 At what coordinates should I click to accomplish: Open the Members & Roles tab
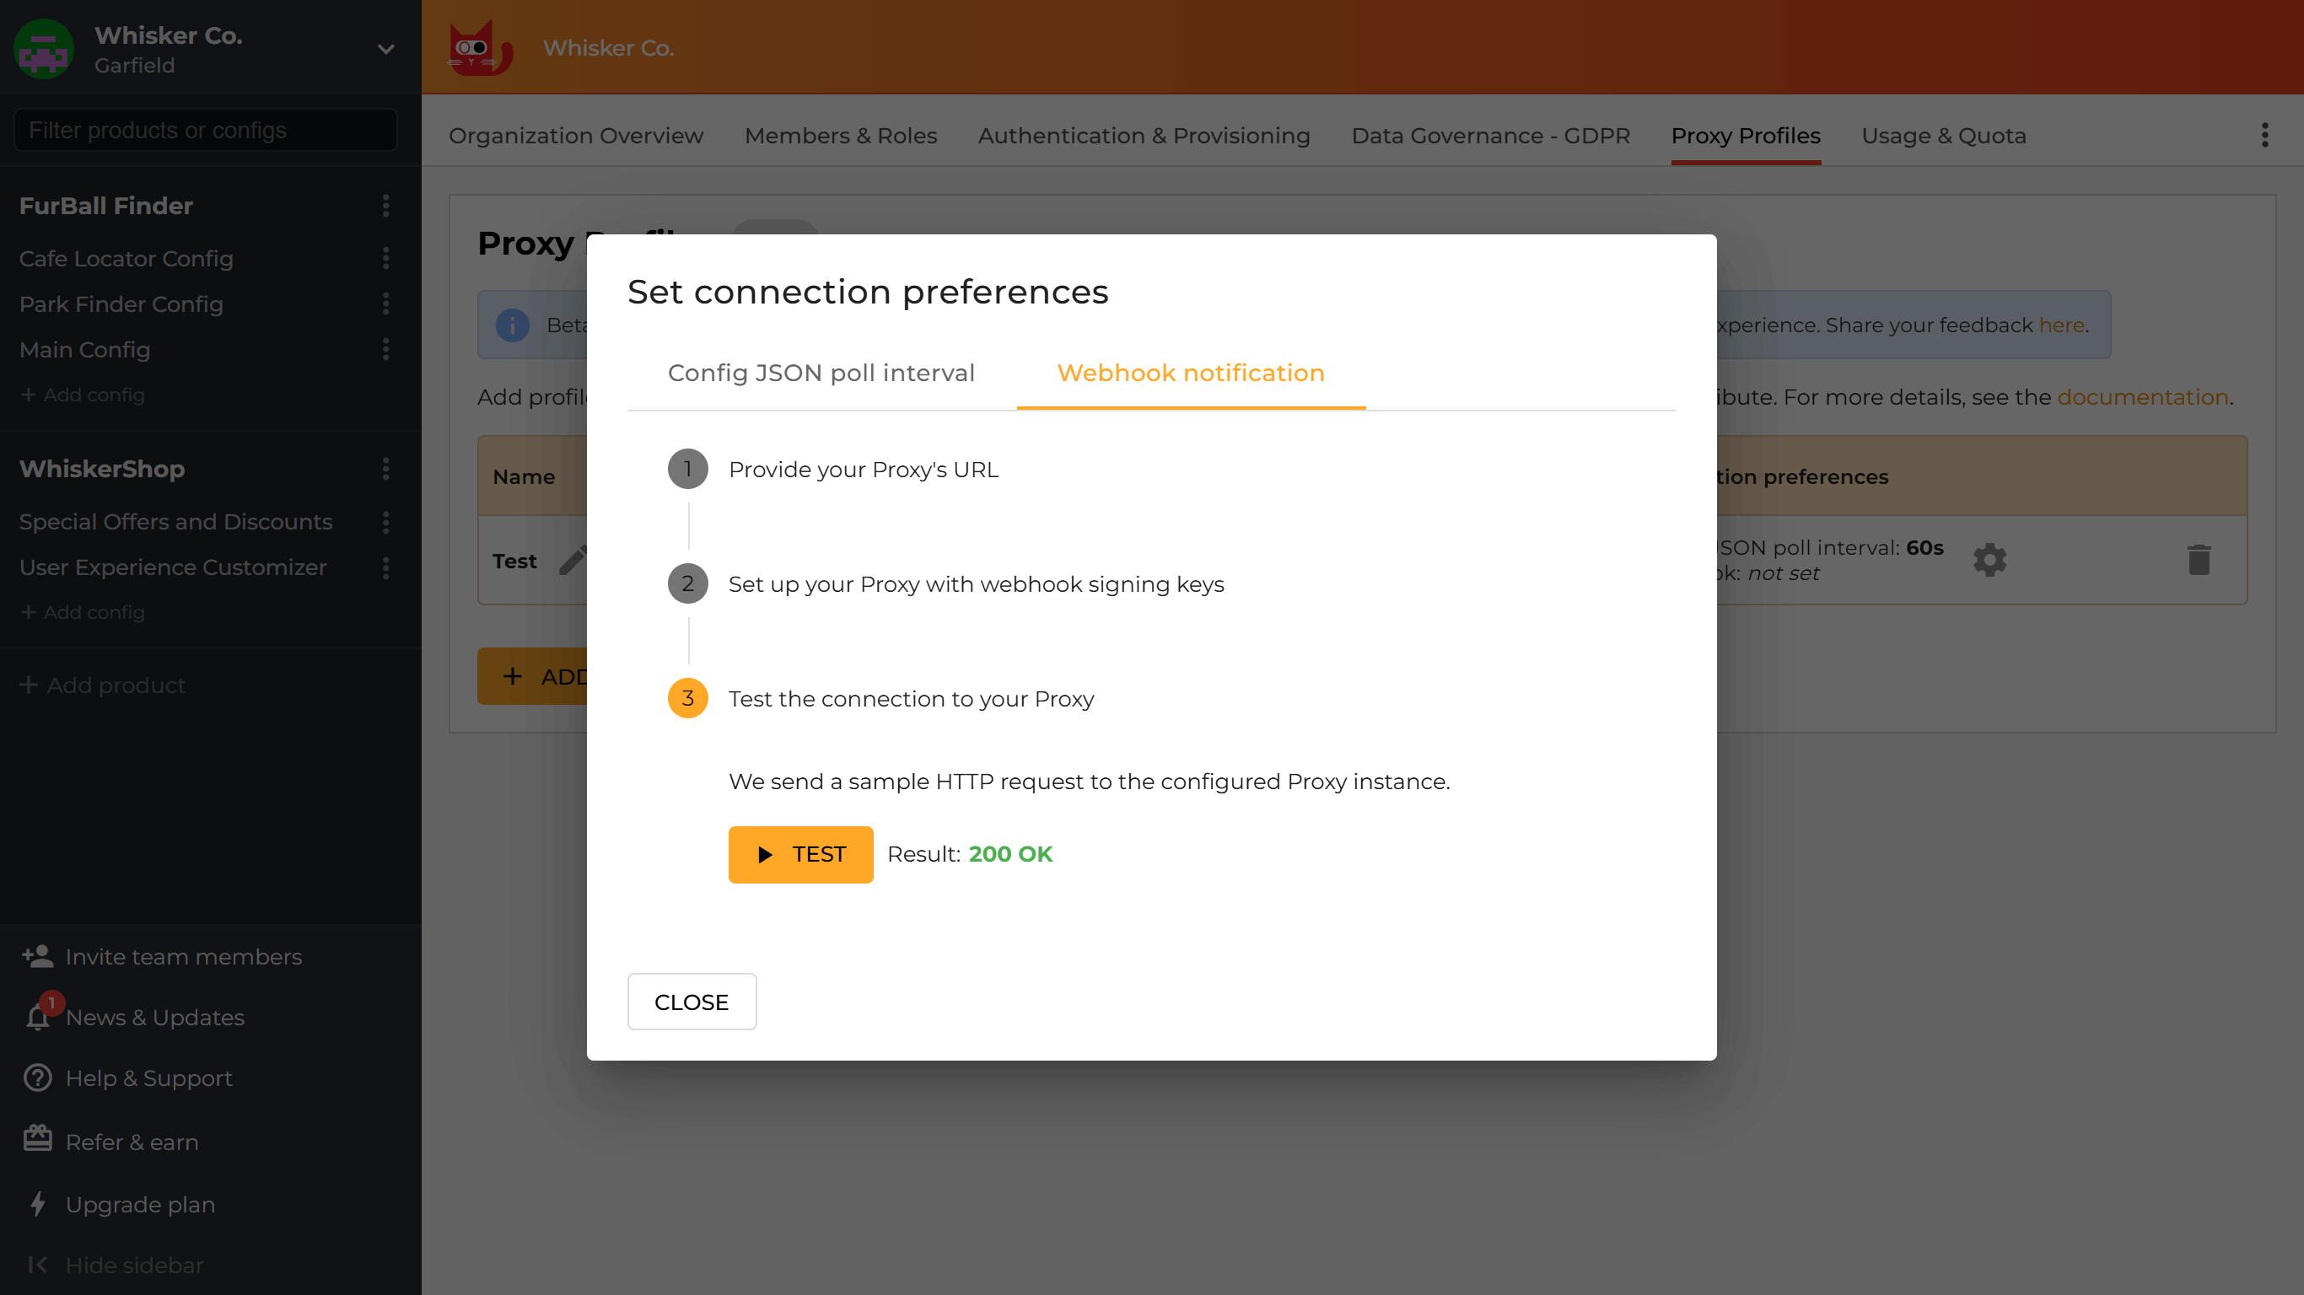point(840,135)
